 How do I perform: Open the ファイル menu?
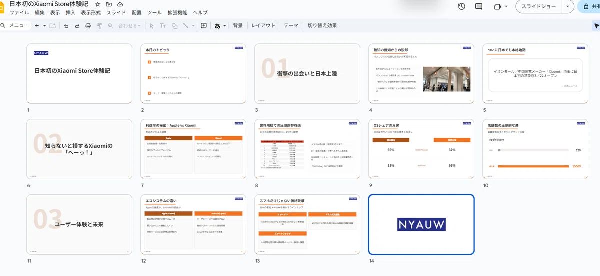19,13
